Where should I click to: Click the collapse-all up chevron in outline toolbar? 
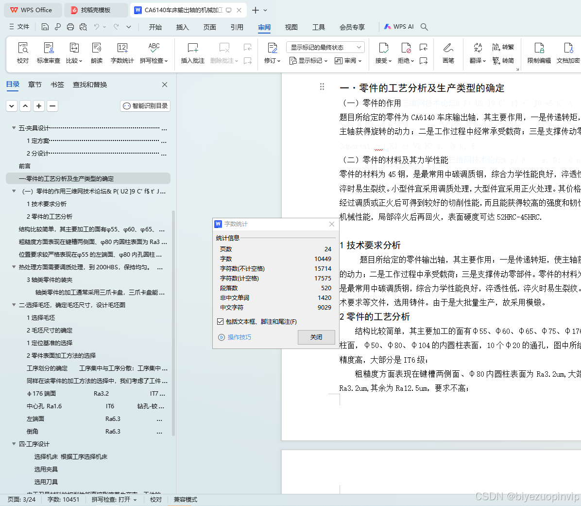[x=25, y=106]
